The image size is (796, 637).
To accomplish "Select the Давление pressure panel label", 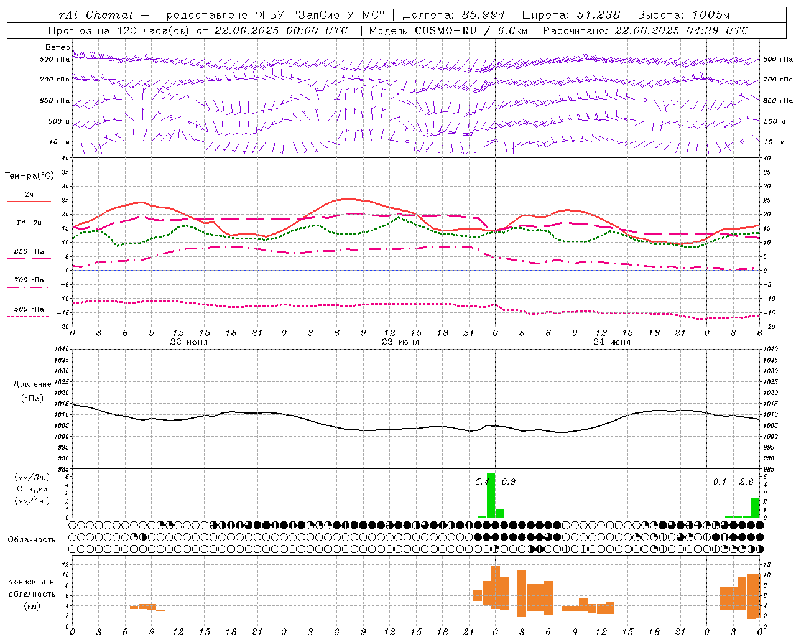I will click(x=32, y=384).
